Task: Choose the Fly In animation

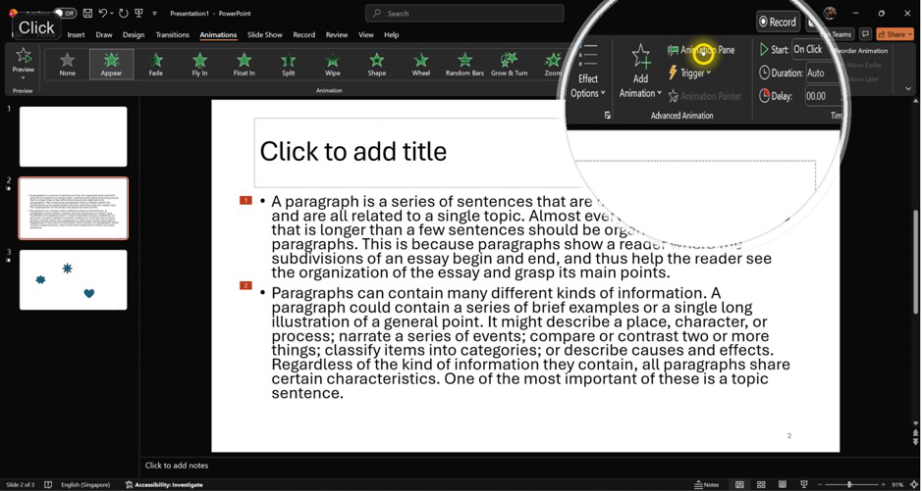Action: coord(200,64)
